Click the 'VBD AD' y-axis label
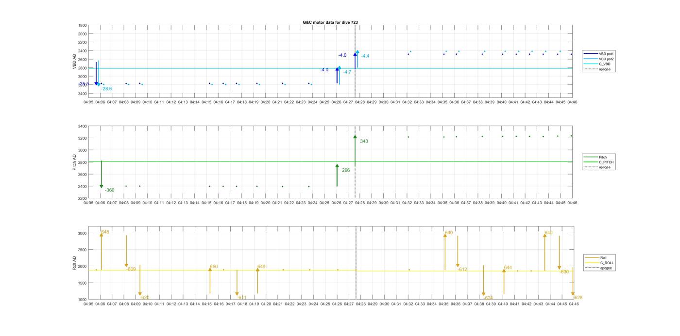Screen dimensions: 680x336 [75, 61]
